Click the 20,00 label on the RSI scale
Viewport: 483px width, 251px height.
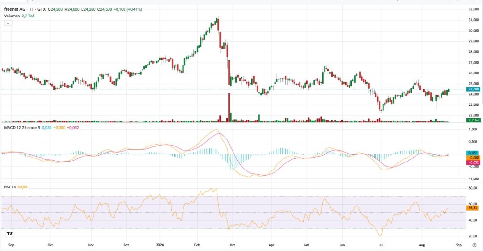(x=473, y=236)
